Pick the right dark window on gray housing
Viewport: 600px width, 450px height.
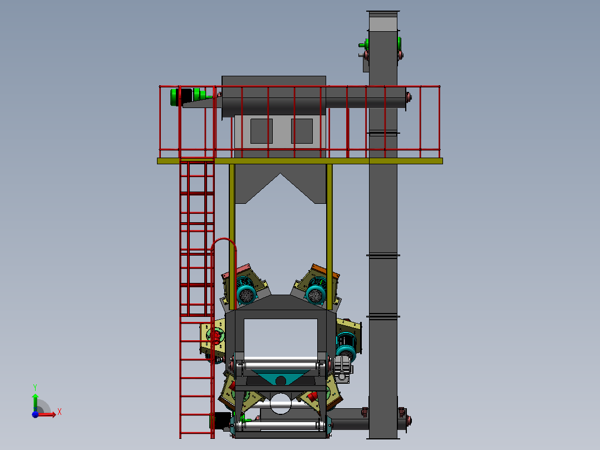tap(302, 131)
